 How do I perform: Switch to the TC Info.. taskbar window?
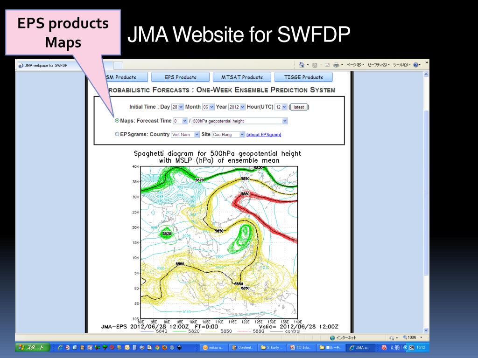pos(301,348)
